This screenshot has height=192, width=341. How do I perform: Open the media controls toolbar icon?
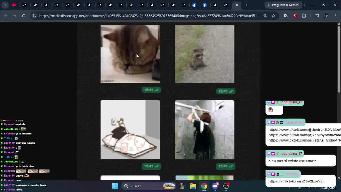coord(317,16)
